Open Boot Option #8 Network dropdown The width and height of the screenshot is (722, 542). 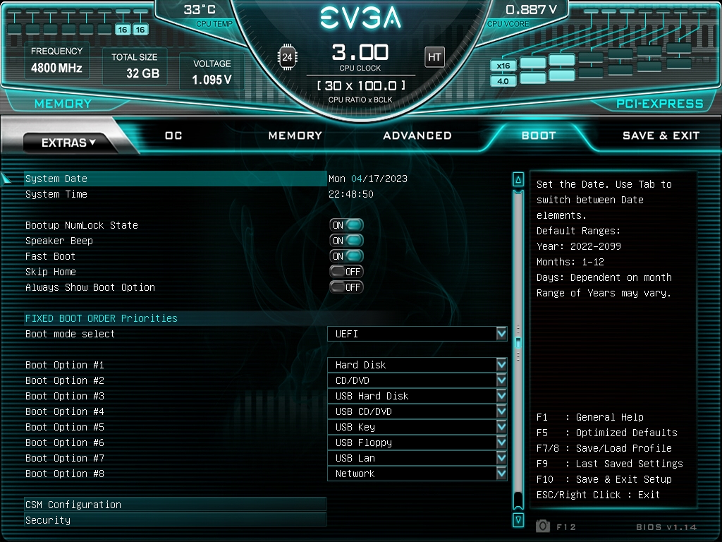[417, 474]
